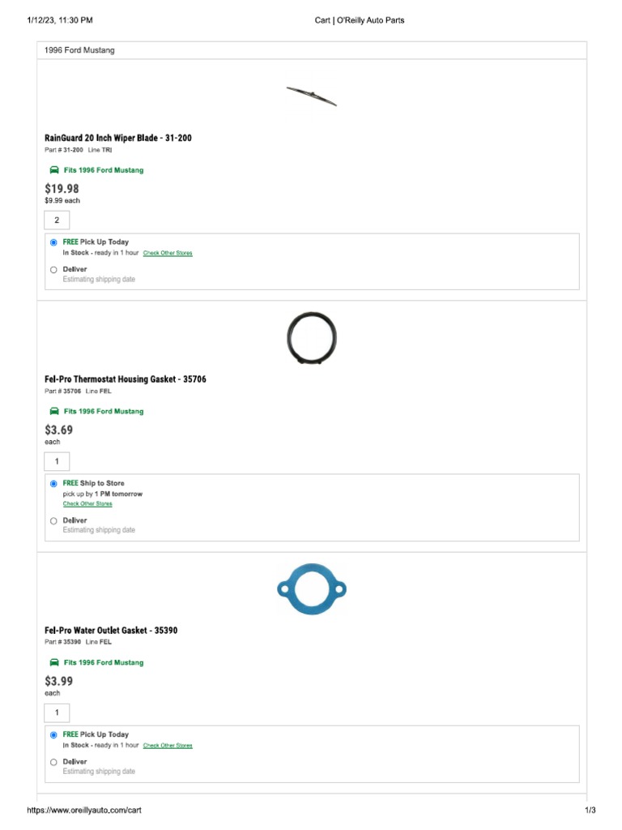Choose Deliver for thermostat housing gasket

click(53, 520)
